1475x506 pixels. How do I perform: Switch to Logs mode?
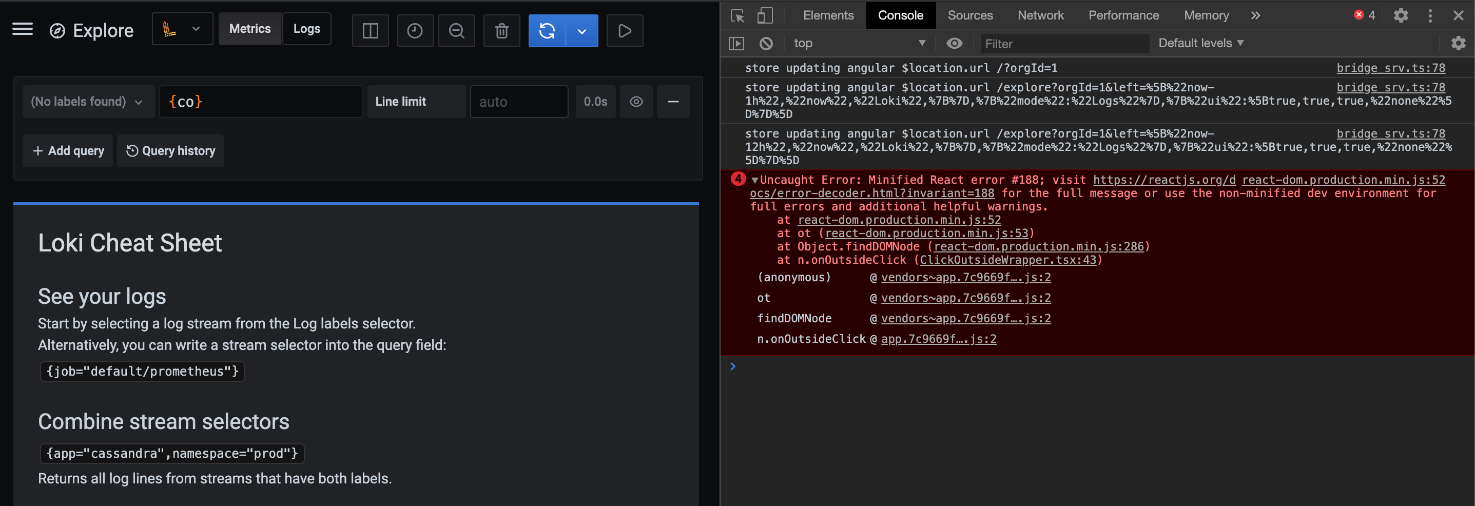pyautogui.click(x=307, y=29)
